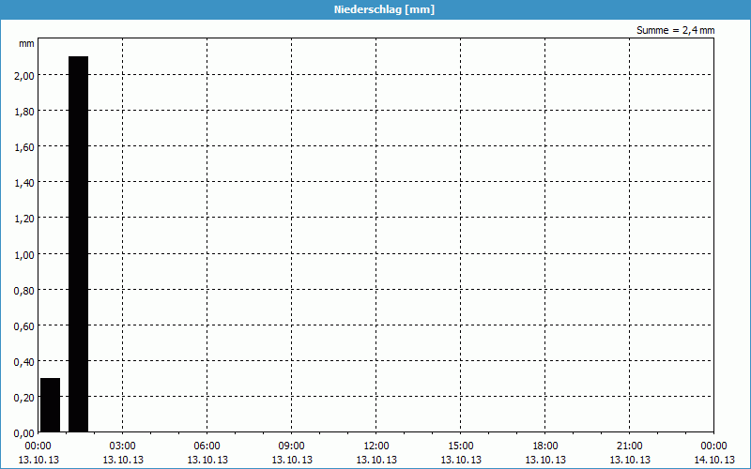Select the 2,00 y-axis value
Image resolution: width=751 pixels, height=469 pixels.
[x=24, y=75]
